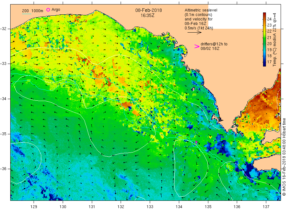The height and width of the screenshot is (211, 288).
Task: Click the 131 longitude axis label
Action: point(92,207)
